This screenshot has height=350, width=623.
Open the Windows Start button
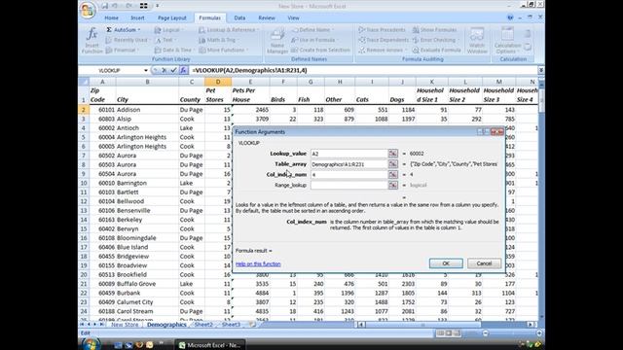tap(91, 344)
